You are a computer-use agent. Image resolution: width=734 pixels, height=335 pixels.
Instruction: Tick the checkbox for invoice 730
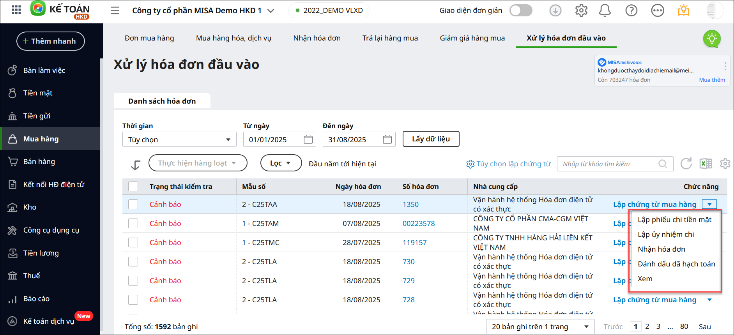[133, 262]
